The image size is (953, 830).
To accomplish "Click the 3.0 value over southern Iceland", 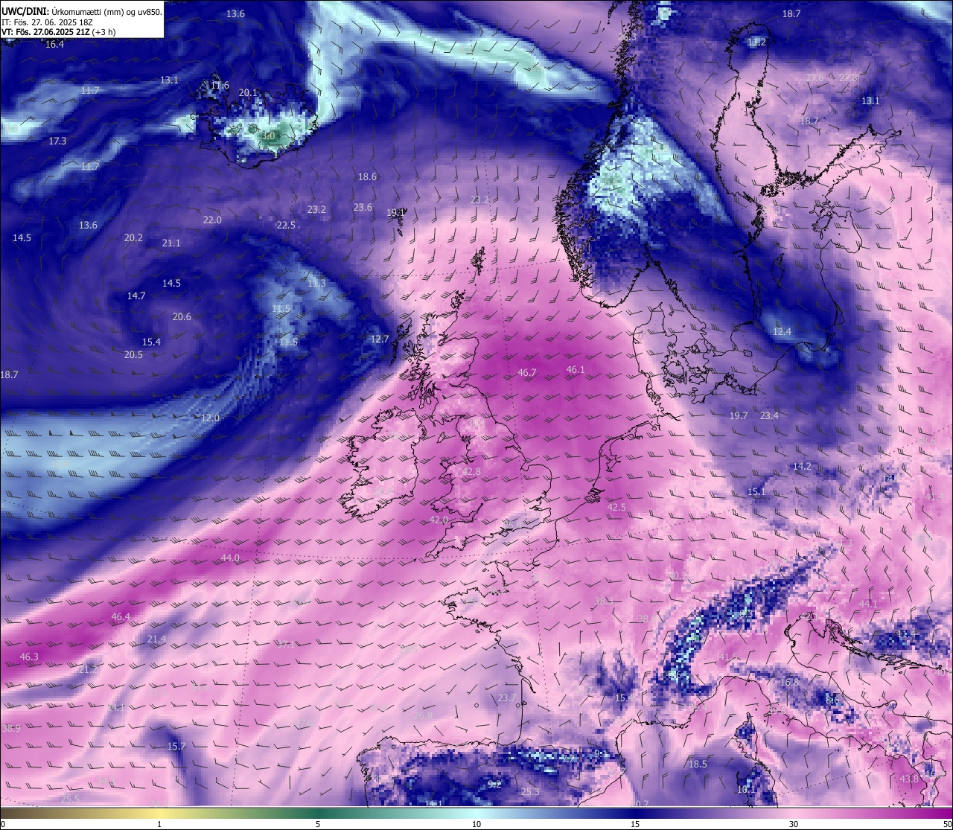I will 269,136.
